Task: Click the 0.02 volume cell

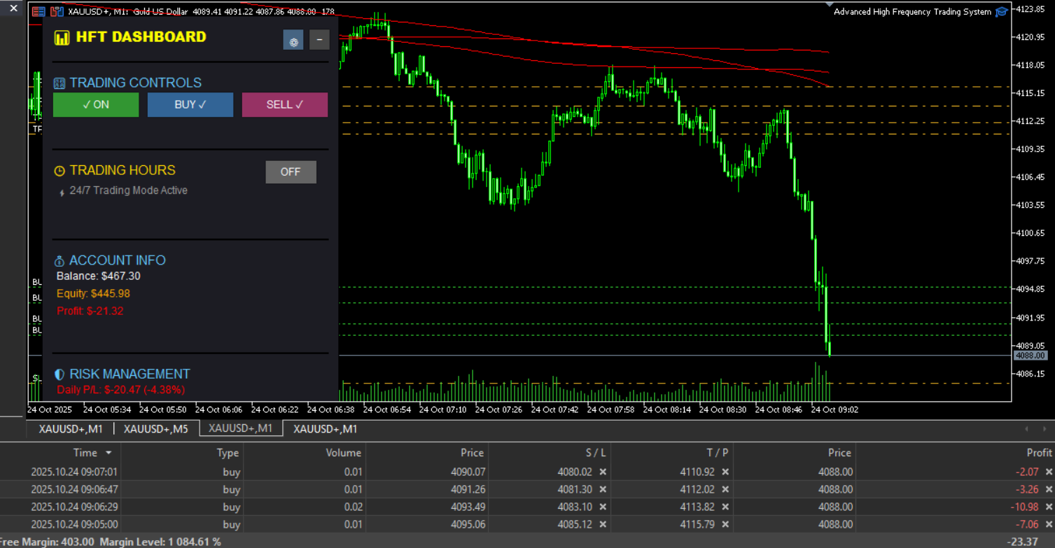Action: 353,507
